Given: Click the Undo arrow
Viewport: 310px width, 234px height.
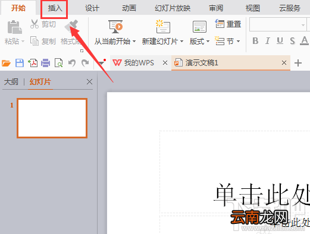Looking at the screenshot, I should (x=72, y=63).
